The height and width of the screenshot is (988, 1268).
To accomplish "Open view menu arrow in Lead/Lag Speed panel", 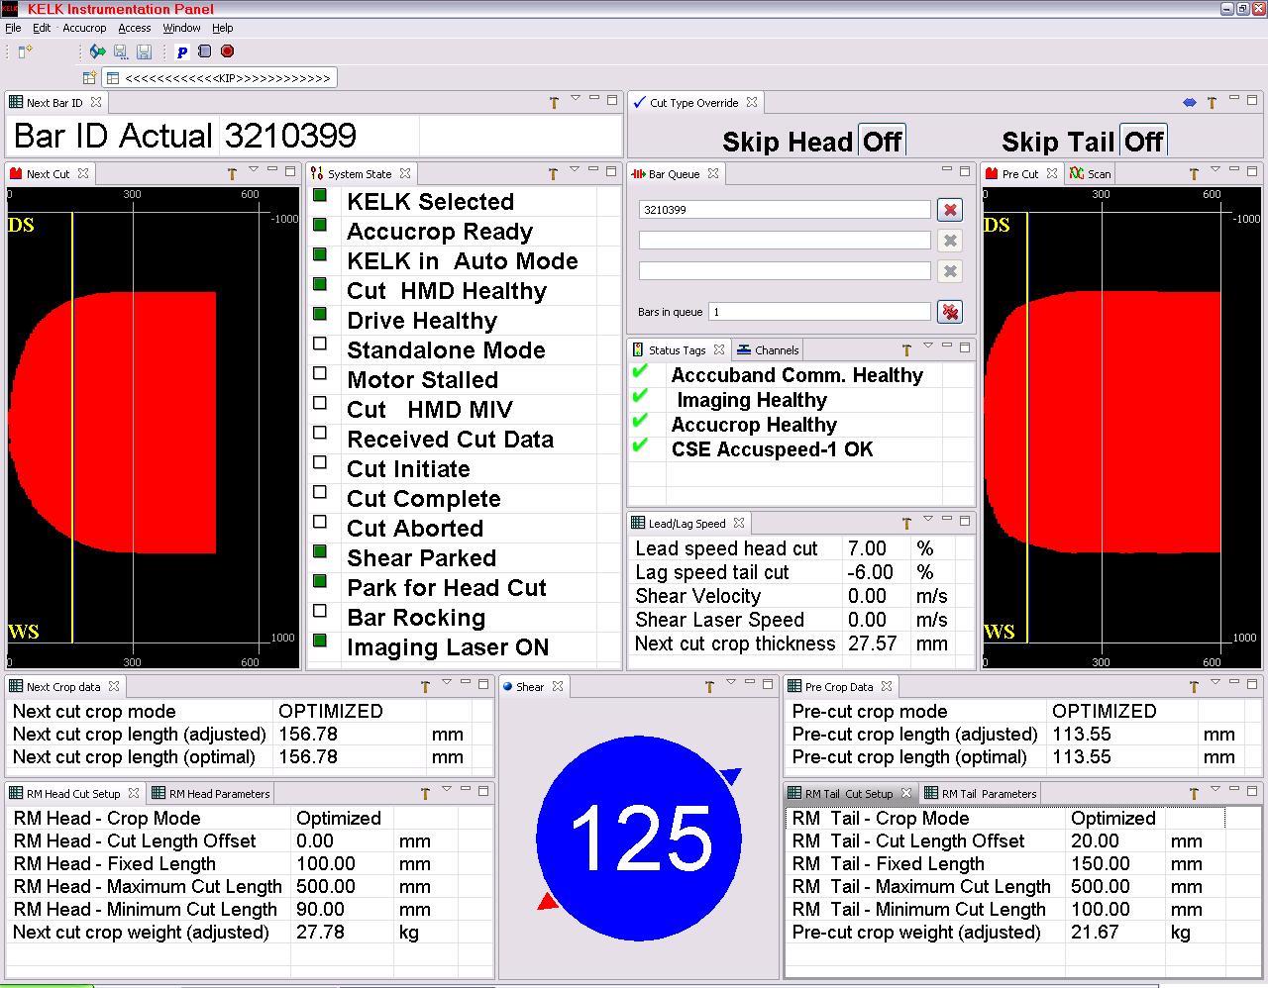I will (x=927, y=520).
